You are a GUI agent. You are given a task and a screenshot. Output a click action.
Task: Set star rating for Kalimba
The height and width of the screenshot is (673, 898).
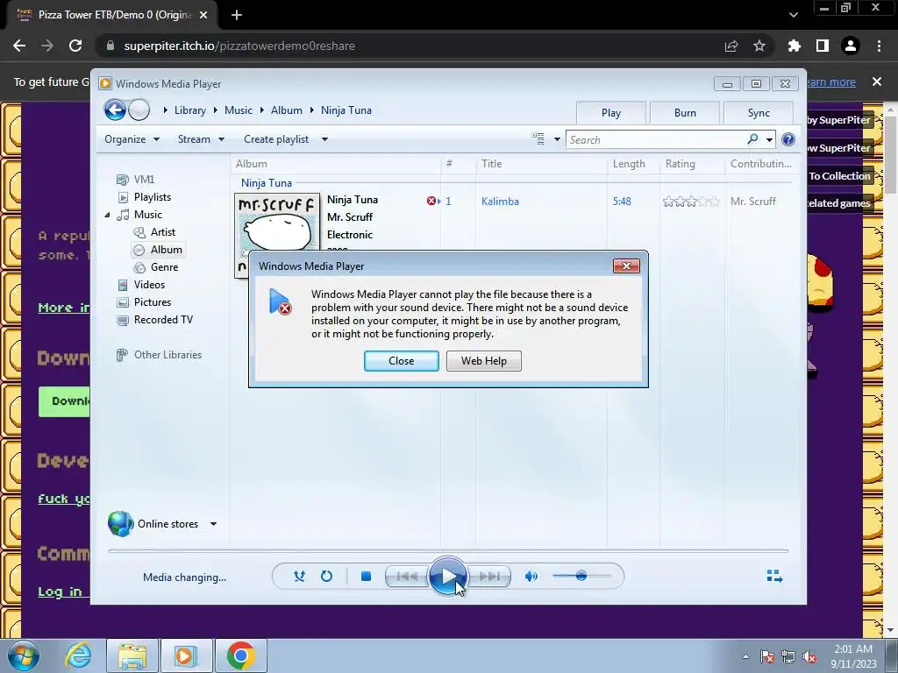click(691, 202)
